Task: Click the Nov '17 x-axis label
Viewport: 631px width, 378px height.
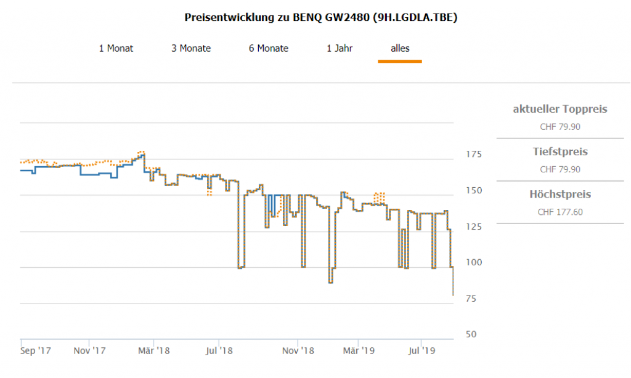Action: click(89, 351)
